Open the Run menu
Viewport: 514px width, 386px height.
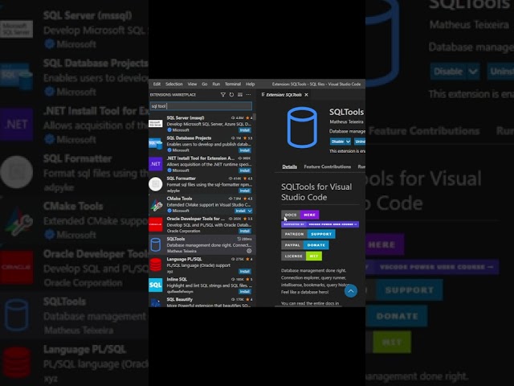tap(216, 84)
